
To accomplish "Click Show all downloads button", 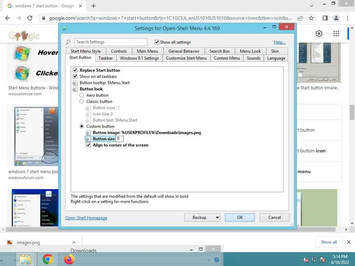I will (329, 242).
